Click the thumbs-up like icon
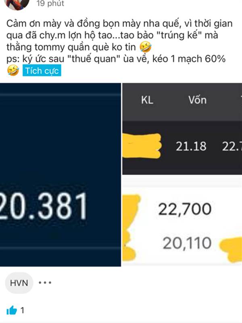This screenshot has height=323, width=242. (12, 310)
